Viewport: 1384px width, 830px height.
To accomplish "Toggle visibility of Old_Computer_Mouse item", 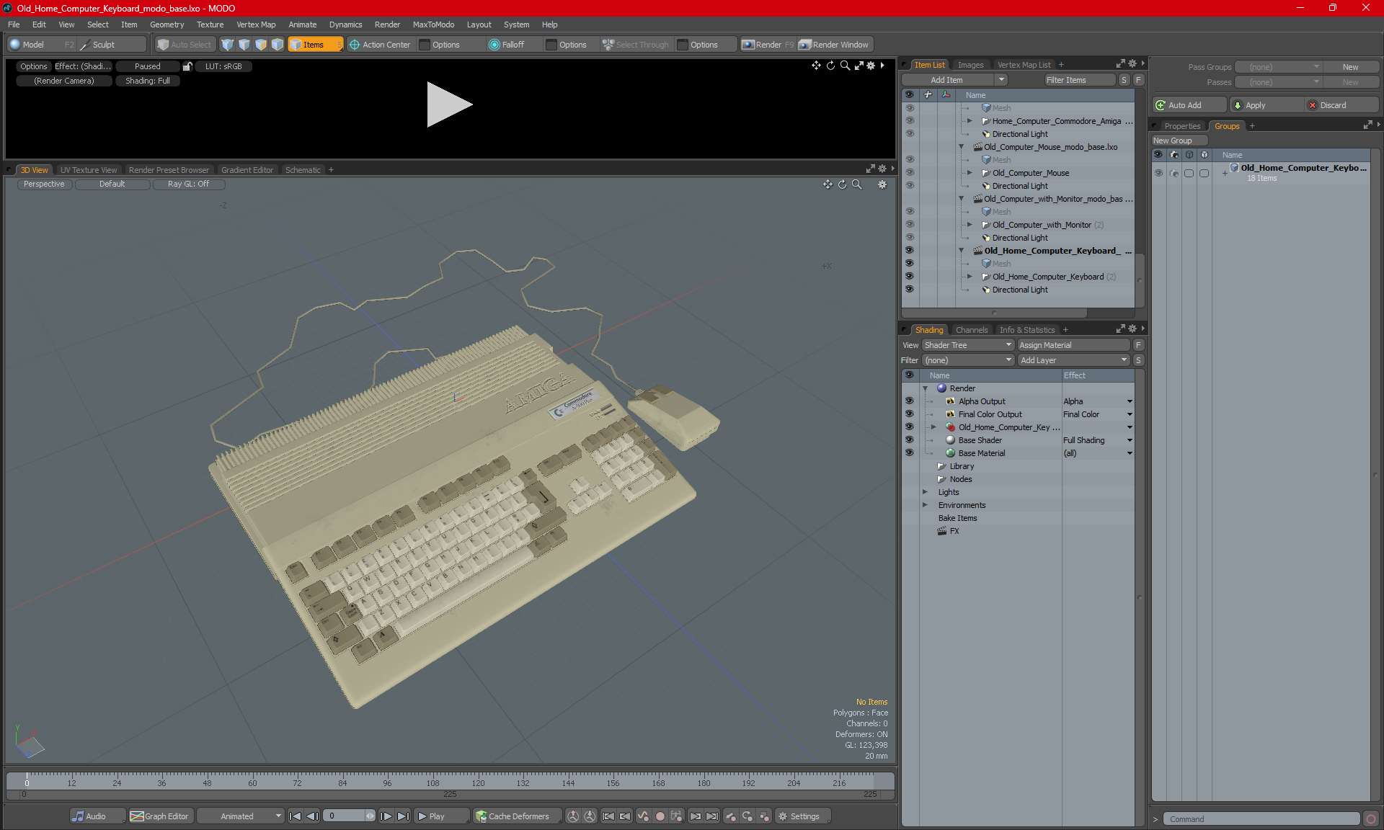I will (910, 173).
